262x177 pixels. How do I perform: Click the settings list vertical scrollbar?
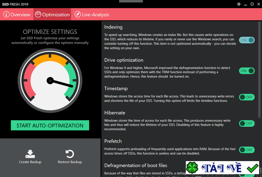click(x=259, y=69)
